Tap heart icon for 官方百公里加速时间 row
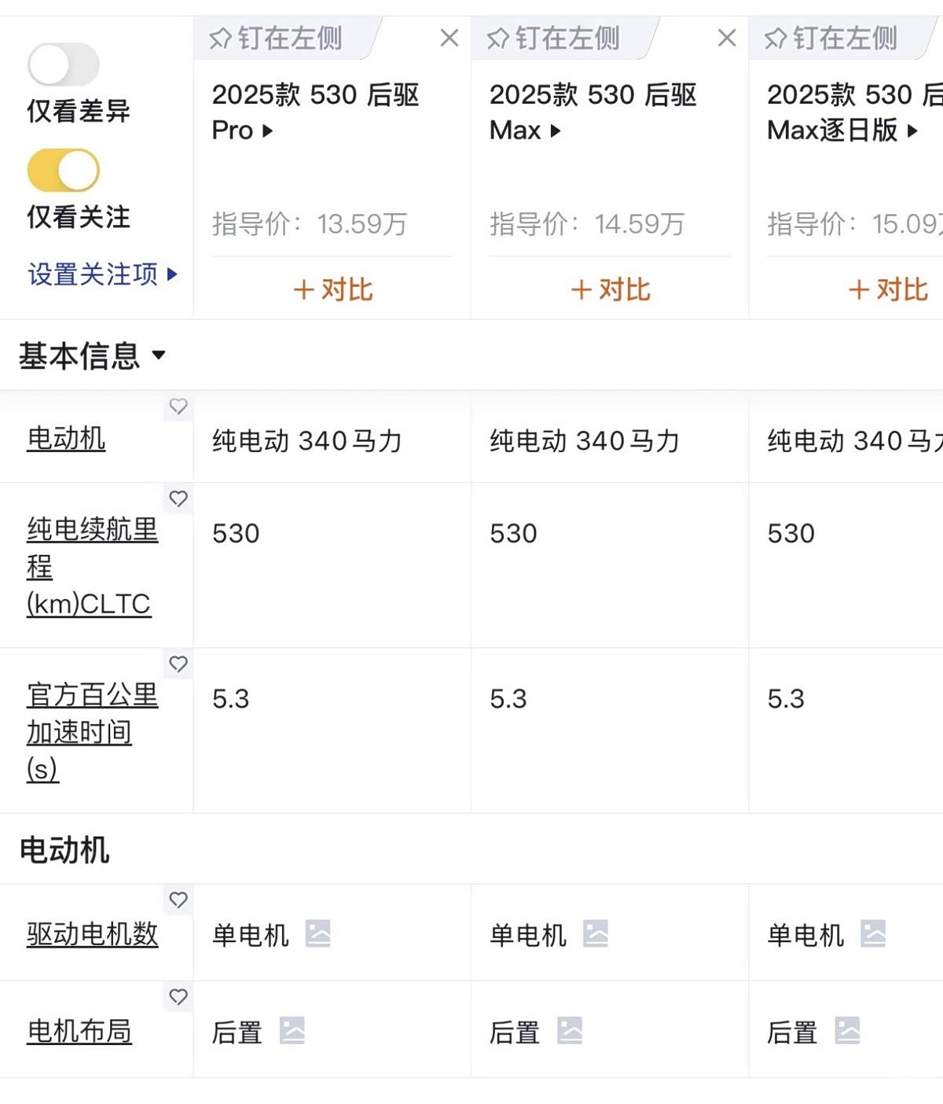This screenshot has width=943, height=1104. point(178,664)
